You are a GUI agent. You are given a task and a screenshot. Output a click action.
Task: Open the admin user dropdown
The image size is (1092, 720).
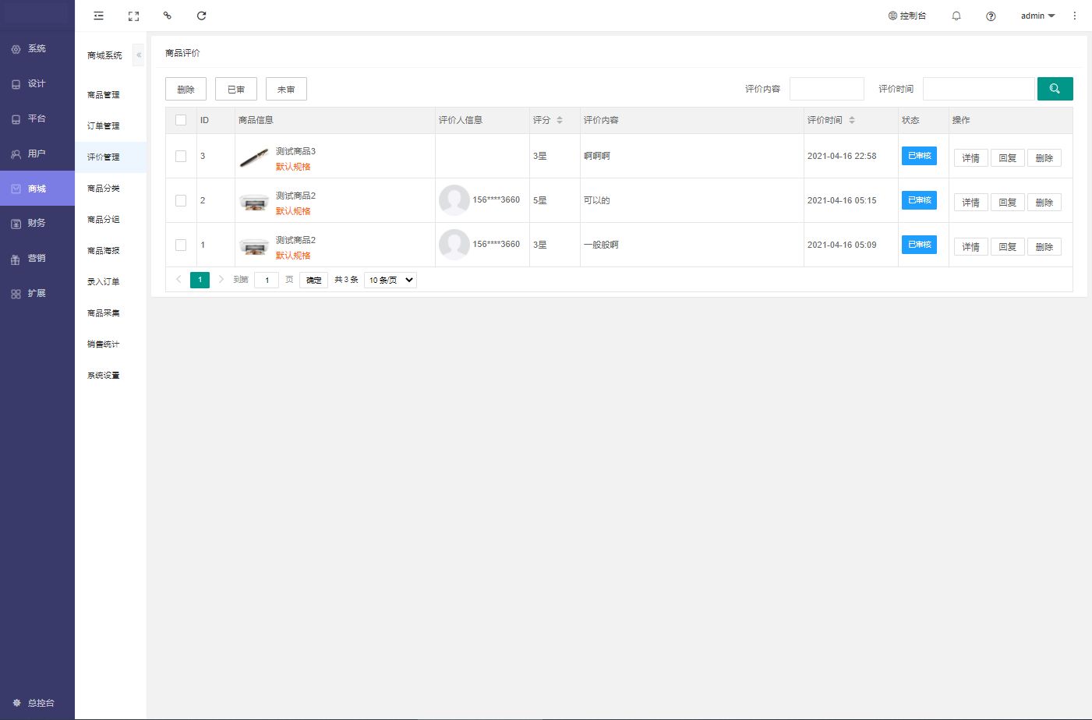coord(1037,16)
